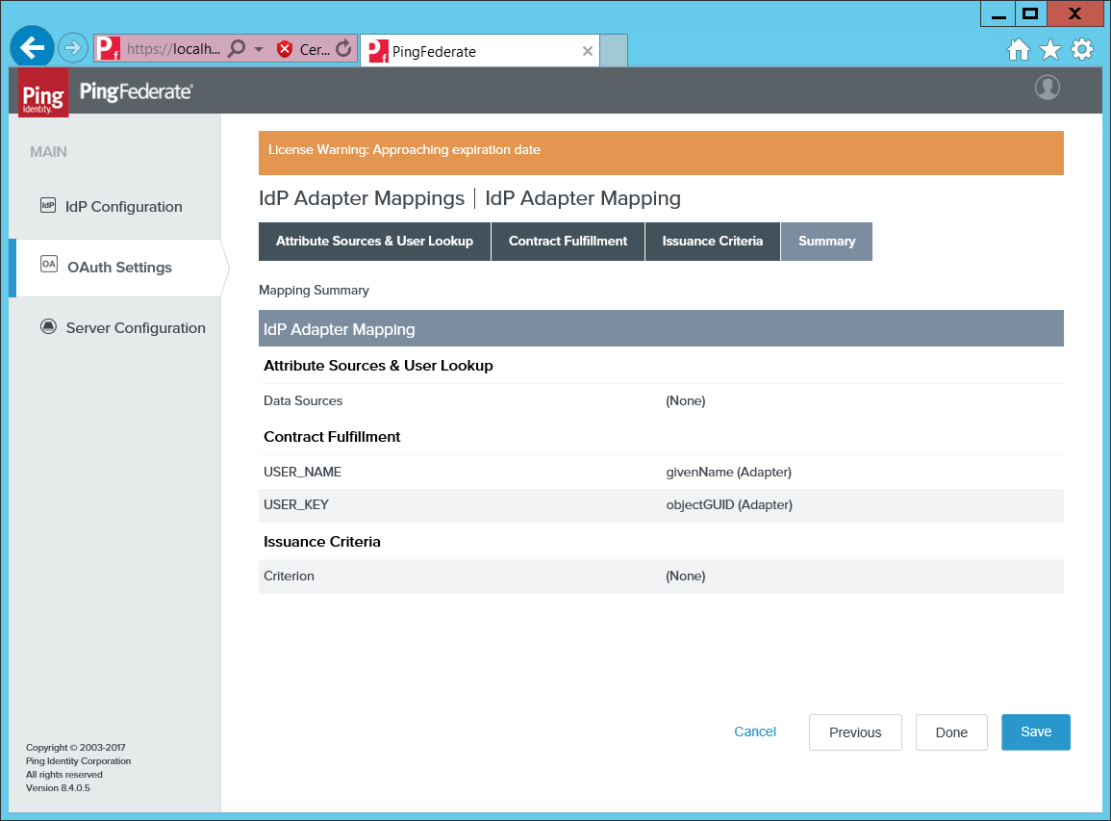Screen dimensions: 1111x821
Task: Click the Pf site icon in address bar
Action: click(109, 48)
